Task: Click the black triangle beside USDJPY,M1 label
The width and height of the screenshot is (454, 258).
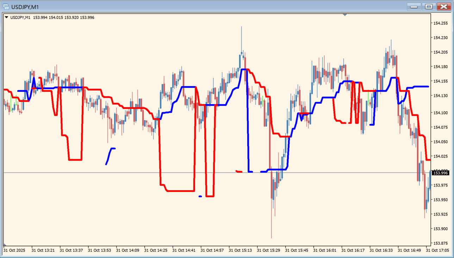Action: point(6,17)
